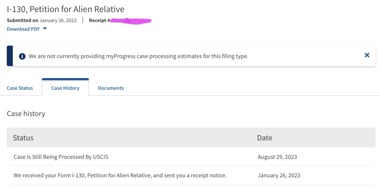Expand the Download PDF dropdown arrow
Viewport: 380px width, 189px height.
tap(45, 29)
